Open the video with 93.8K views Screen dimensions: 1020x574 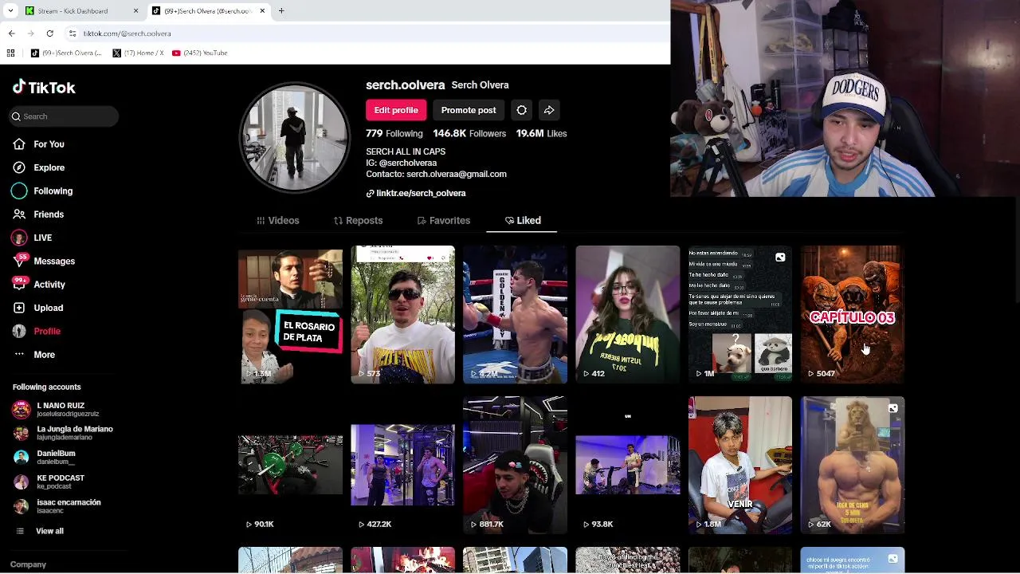628,465
